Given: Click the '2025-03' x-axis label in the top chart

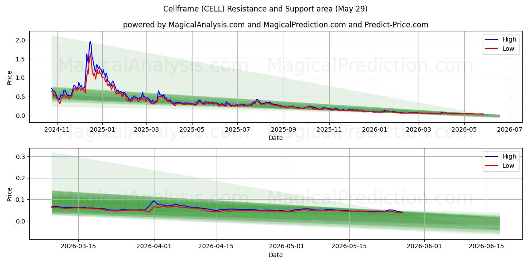Looking at the screenshot, I should point(146,130).
